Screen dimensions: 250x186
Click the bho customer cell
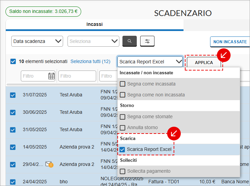(63, 182)
